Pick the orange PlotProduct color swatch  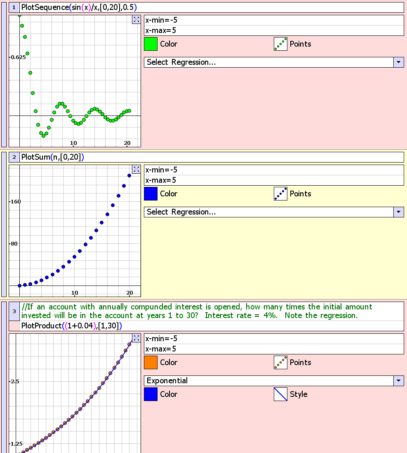[x=151, y=362]
